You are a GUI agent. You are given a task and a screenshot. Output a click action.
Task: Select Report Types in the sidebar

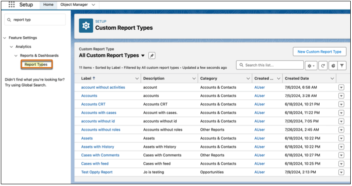pyautogui.click(x=36, y=65)
